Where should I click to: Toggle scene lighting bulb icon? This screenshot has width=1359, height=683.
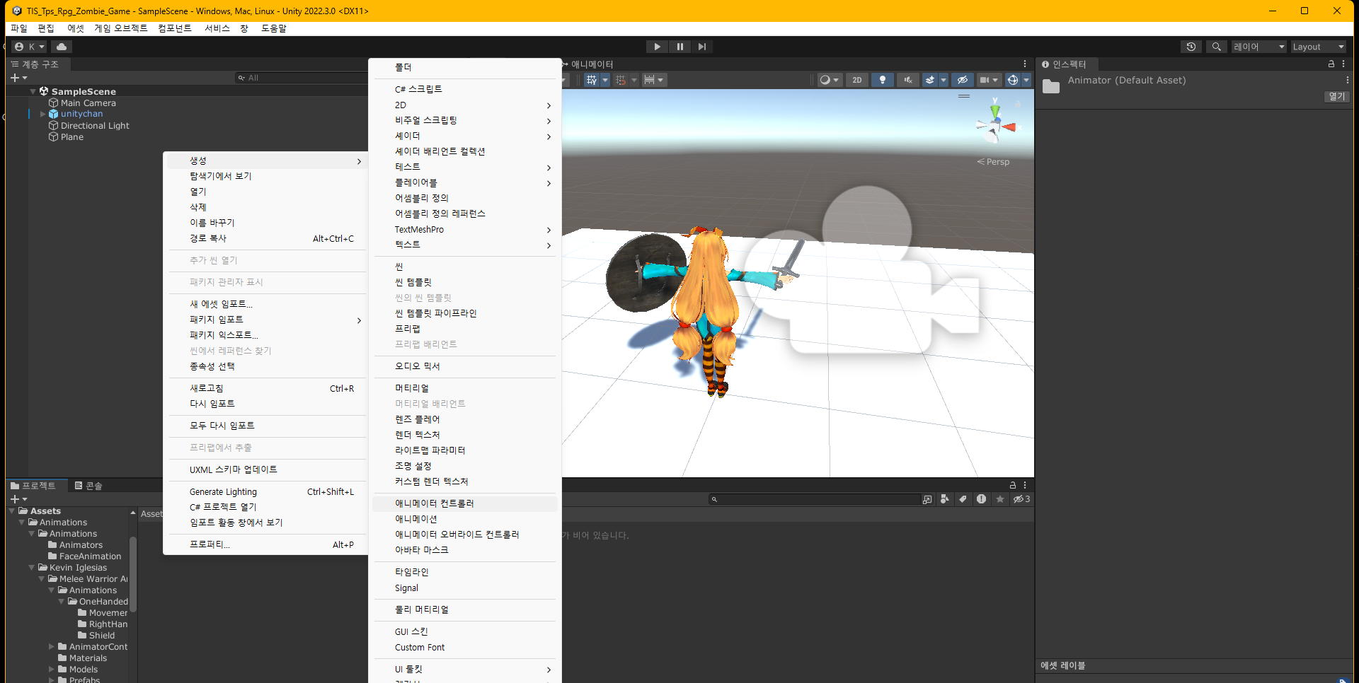point(883,80)
